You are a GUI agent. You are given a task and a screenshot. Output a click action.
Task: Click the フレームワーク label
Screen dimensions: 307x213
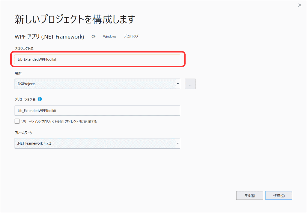(23, 133)
